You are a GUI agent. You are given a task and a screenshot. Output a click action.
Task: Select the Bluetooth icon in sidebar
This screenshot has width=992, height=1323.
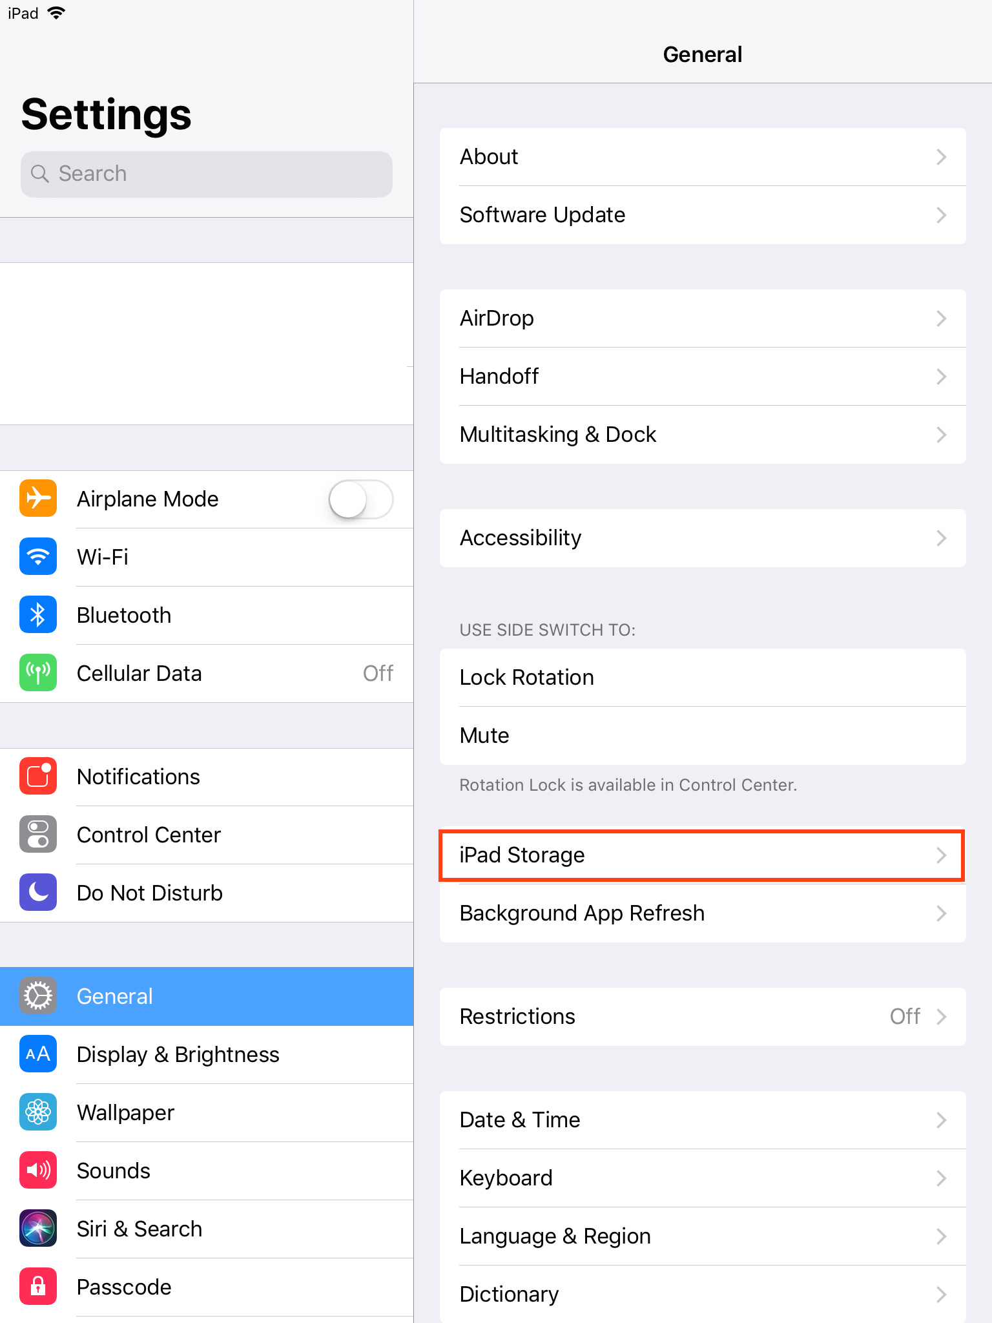pos(38,615)
